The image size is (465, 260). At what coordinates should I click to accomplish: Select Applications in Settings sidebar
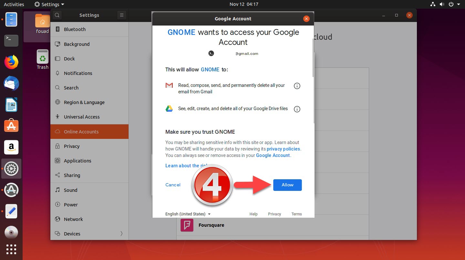point(89,161)
